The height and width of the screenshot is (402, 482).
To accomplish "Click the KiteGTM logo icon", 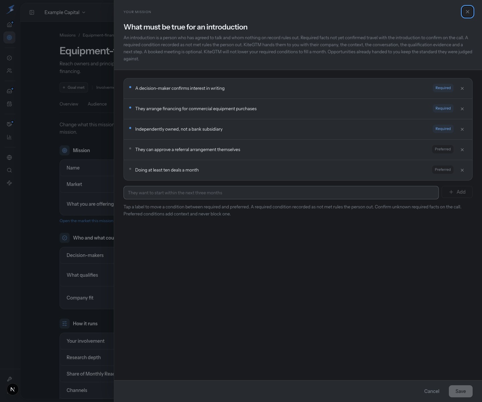I will pyautogui.click(x=10, y=9).
